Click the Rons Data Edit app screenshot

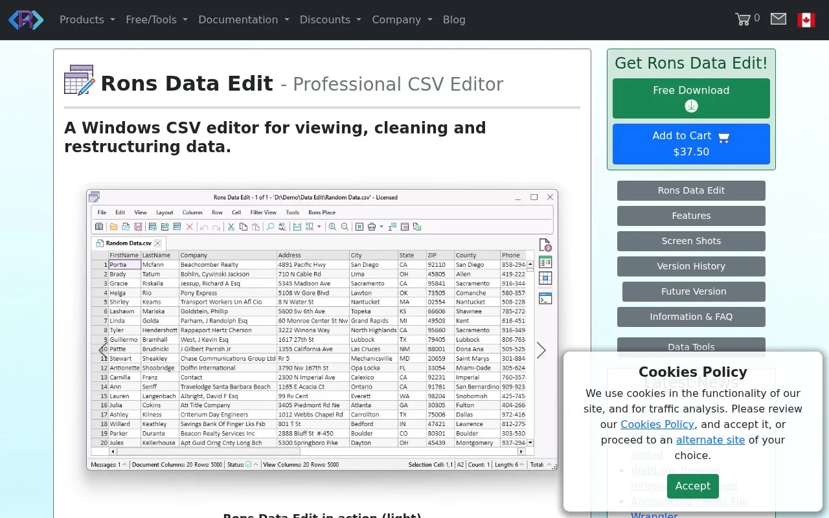[x=322, y=329]
